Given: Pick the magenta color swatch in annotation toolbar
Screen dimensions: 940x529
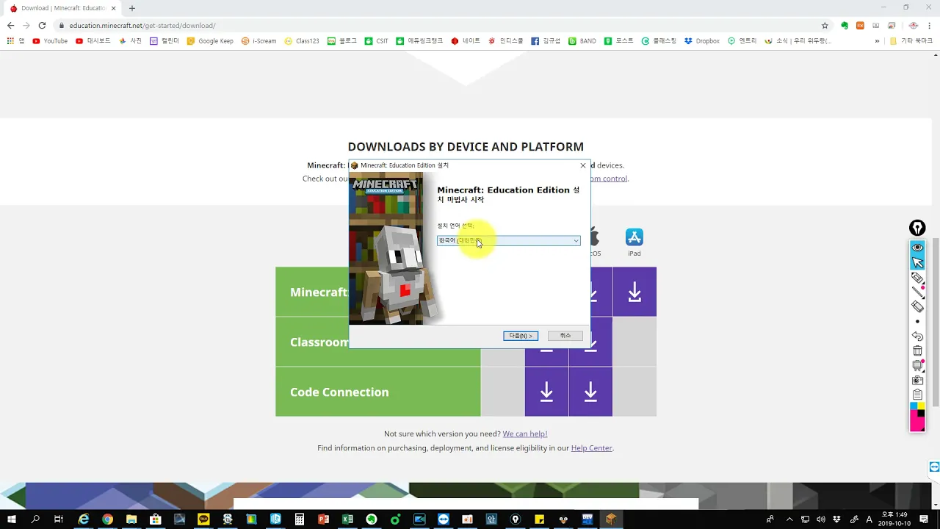Looking at the screenshot, I should click(x=917, y=425).
